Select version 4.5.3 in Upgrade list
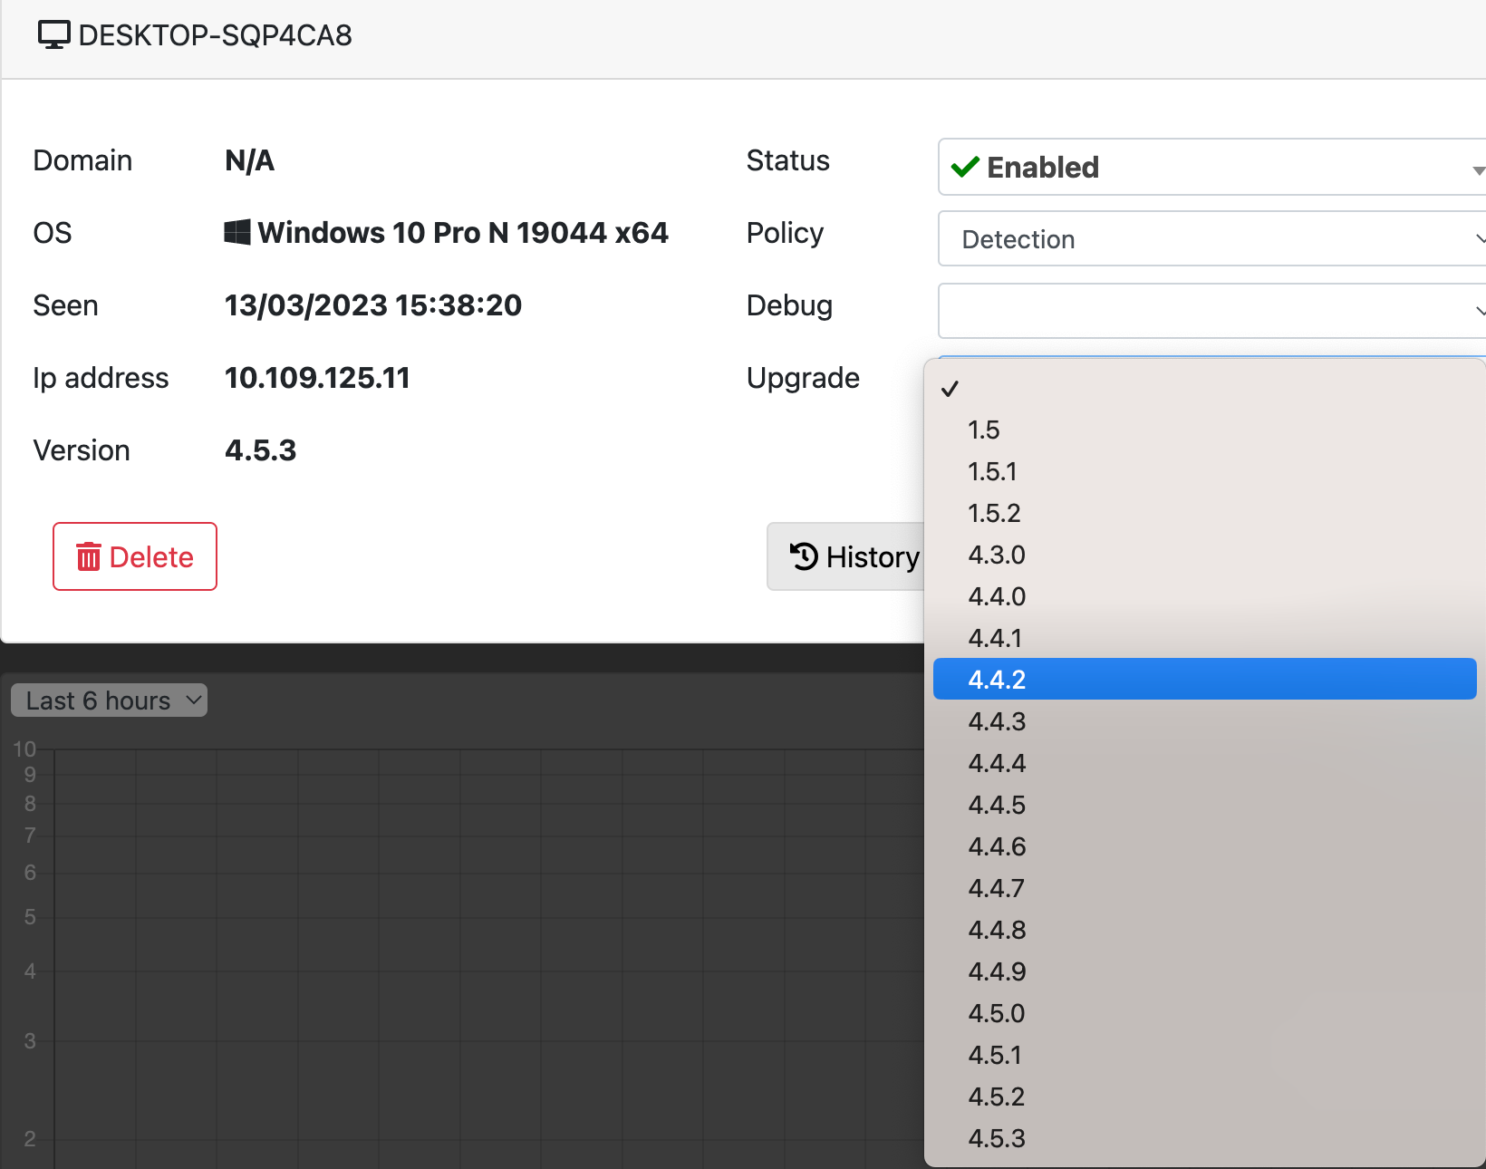The width and height of the screenshot is (1486, 1169). (1205, 1138)
